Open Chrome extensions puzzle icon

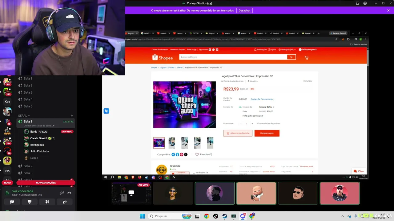point(348,39)
